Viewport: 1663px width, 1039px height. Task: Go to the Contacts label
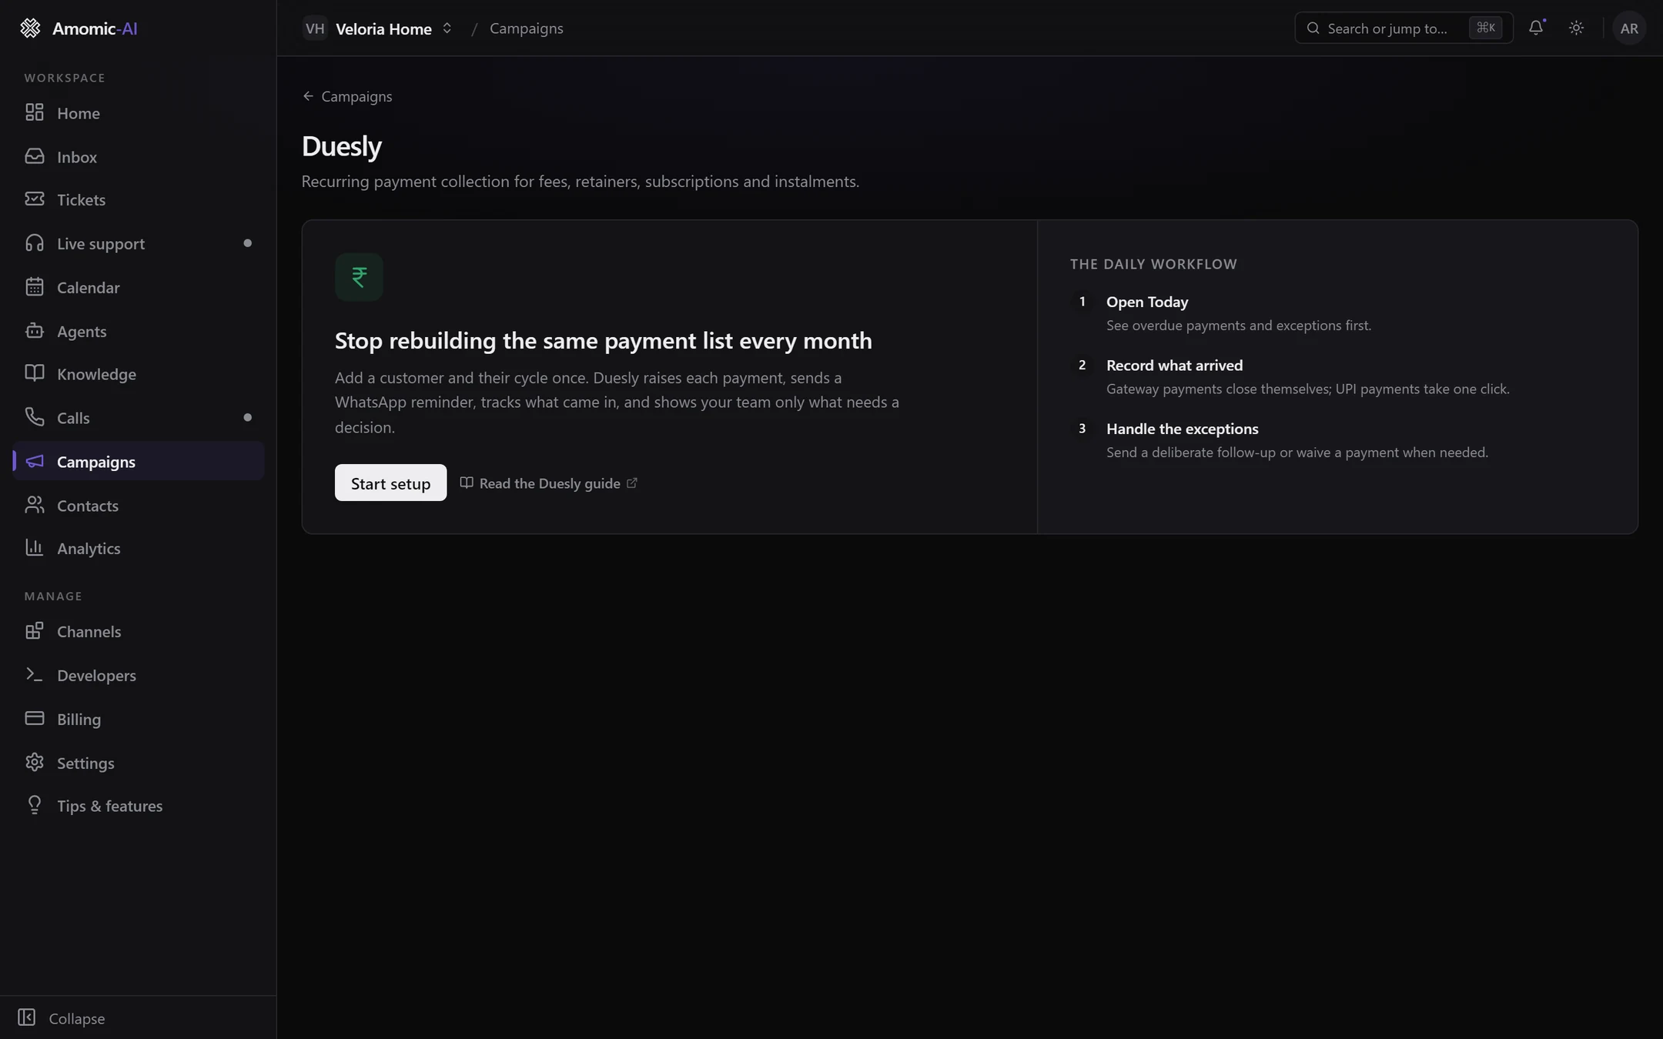tap(88, 506)
